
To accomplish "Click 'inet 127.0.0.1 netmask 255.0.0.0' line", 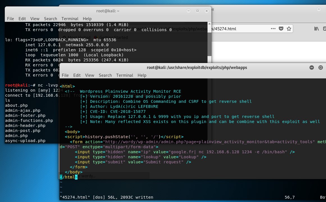I will click(x=67, y=45).
